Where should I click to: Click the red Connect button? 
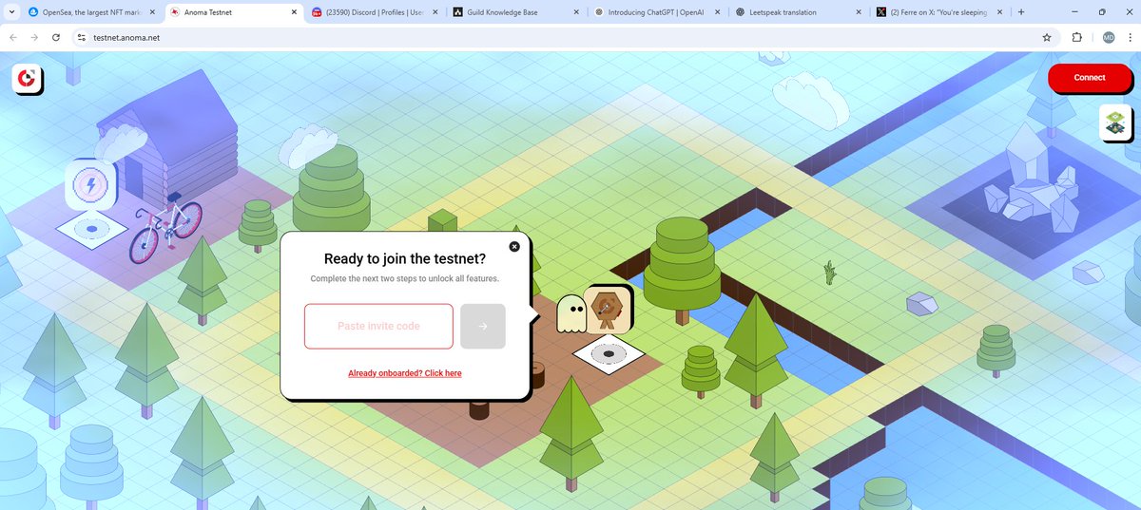[1090, 78]
